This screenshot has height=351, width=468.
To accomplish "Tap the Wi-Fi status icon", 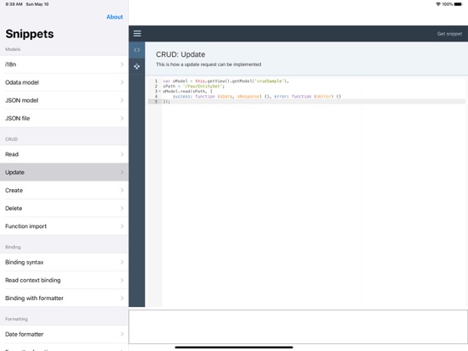I will (x=437, y=4).
